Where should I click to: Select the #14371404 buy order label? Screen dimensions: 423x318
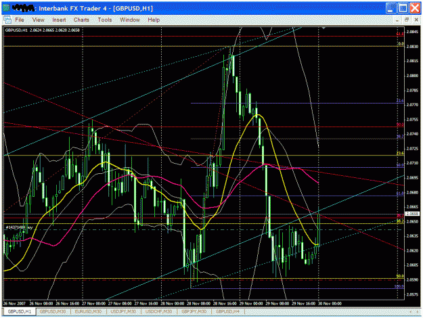19,227
